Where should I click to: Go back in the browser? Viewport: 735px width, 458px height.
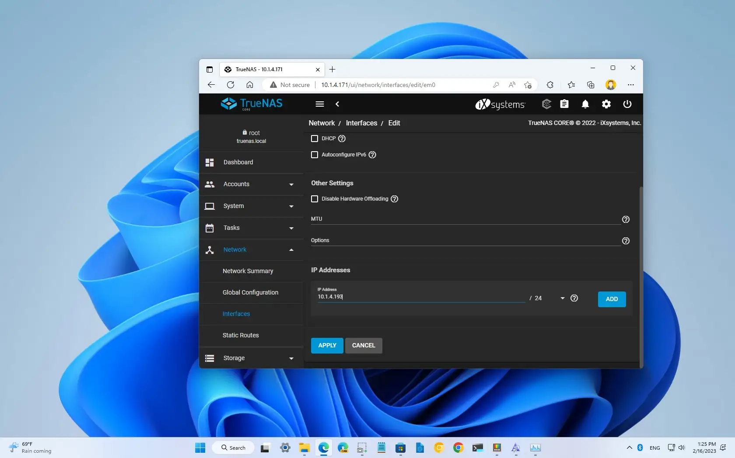211,85
